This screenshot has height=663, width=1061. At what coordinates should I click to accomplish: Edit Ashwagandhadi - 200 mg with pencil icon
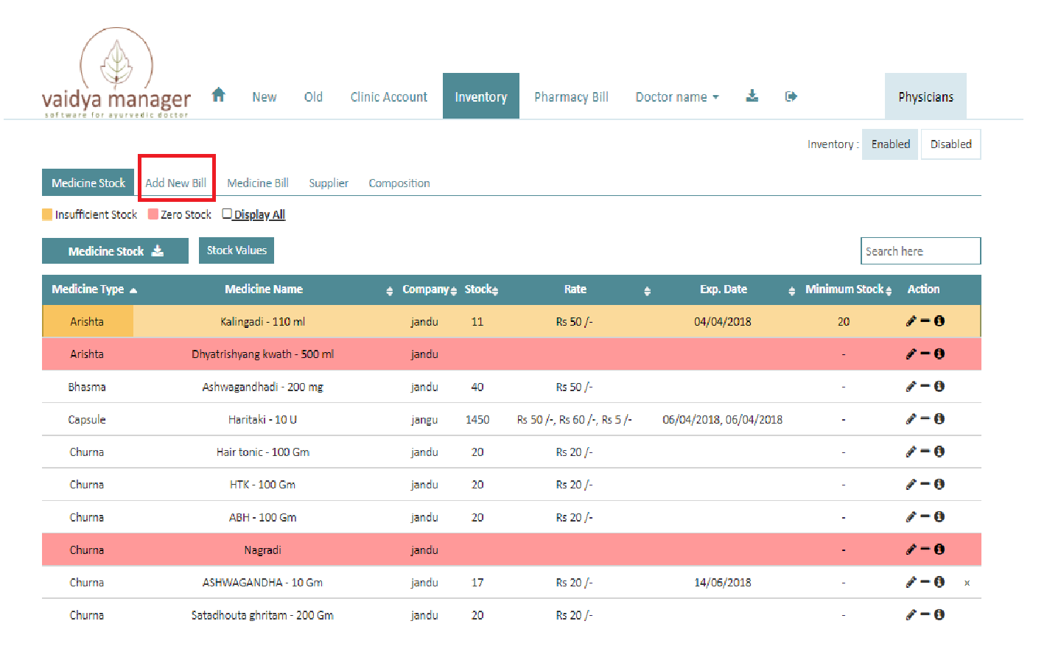tap(911, 386)
